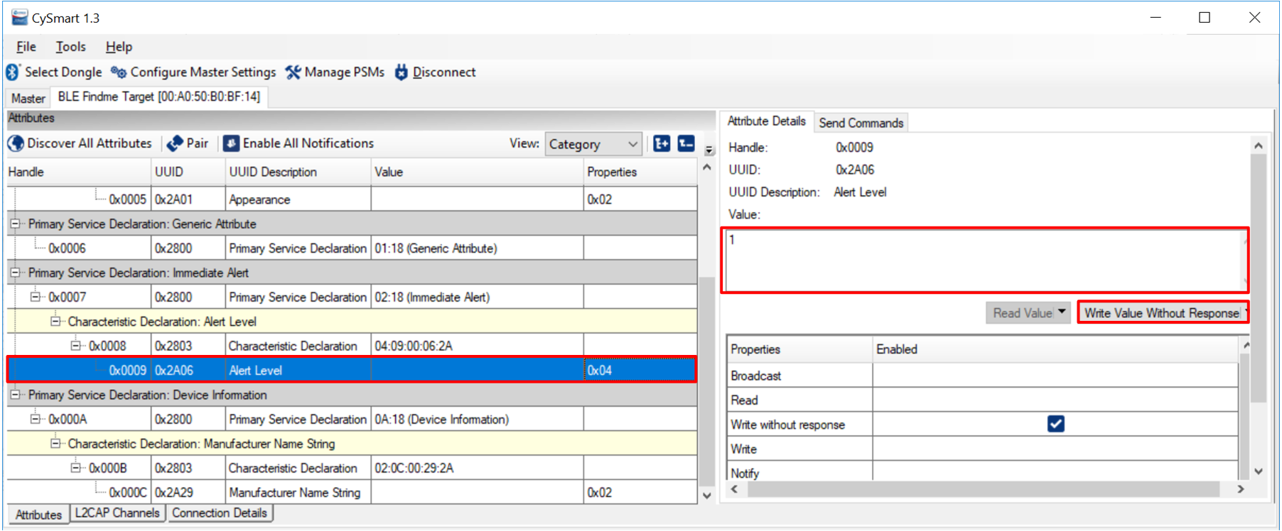This screenshot has height=531, width=1282.
Task: Open the View Category dropdown
Action: point(593,144)
